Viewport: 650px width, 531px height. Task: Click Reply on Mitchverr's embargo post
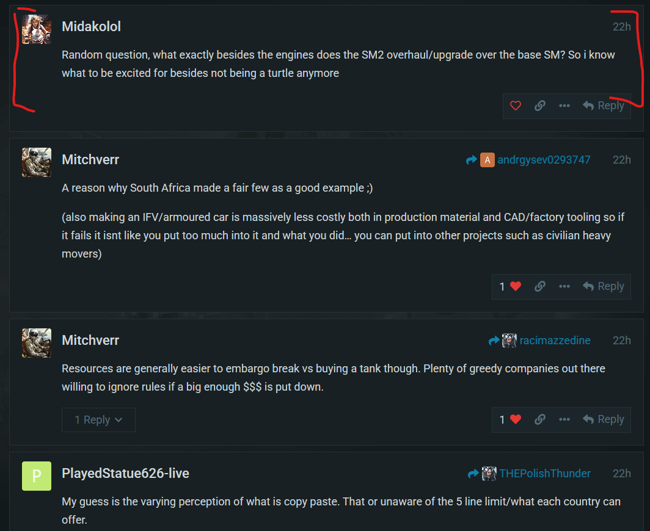tap(603, 419)
